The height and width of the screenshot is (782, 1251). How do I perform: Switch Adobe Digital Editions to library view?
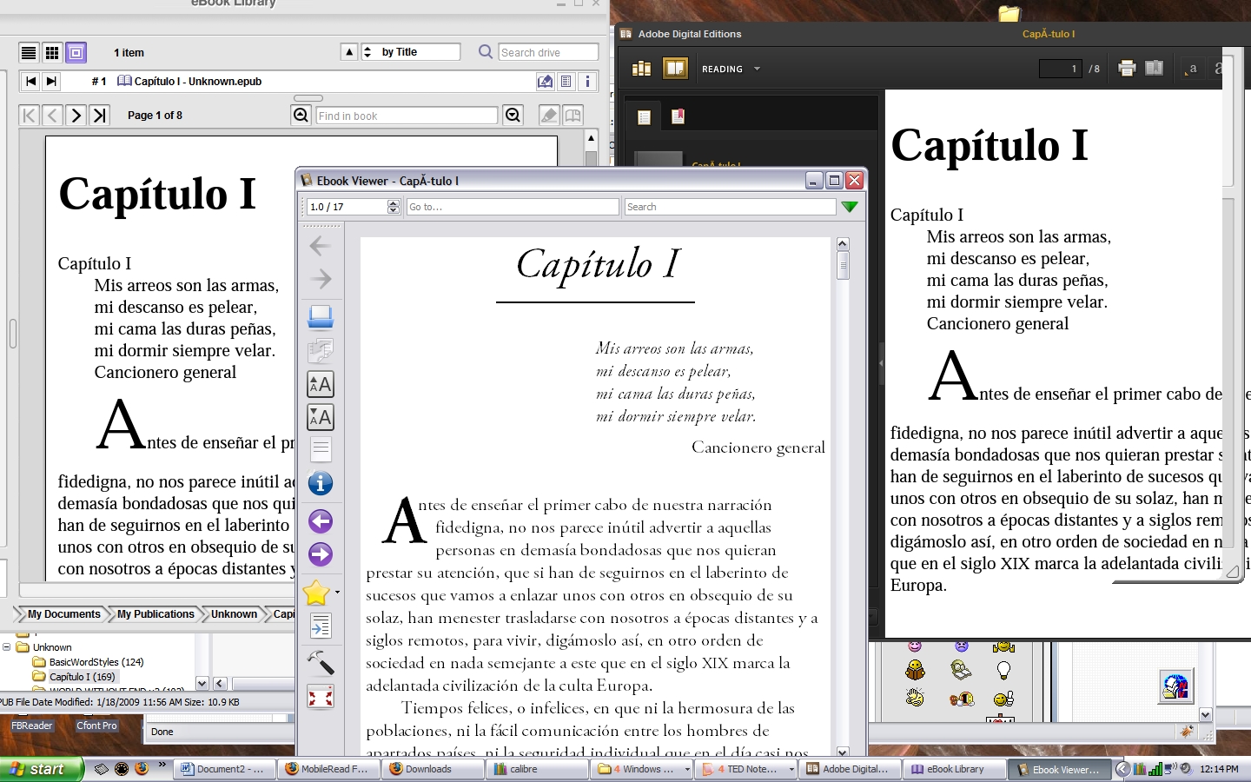(642, 69)
